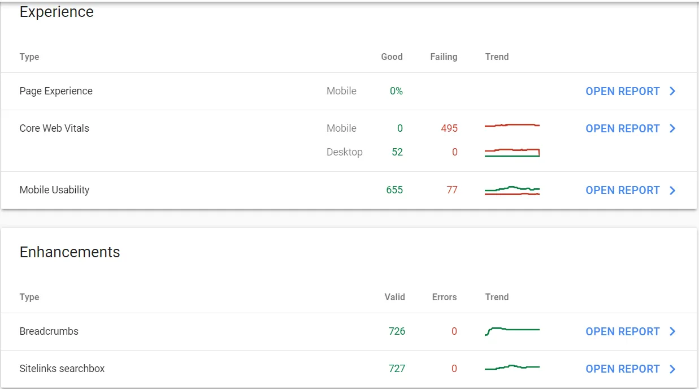Click the Breadcrumbs trend sparkline
699x389 pixels.
coord(512,331)
